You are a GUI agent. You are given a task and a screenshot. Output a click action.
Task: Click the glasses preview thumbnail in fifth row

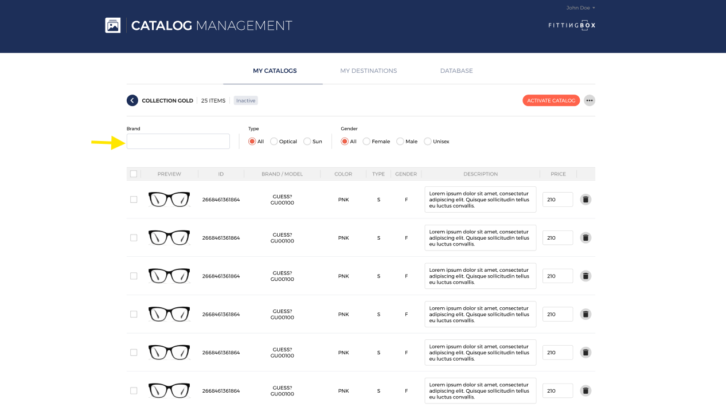[x=169, y=353]
